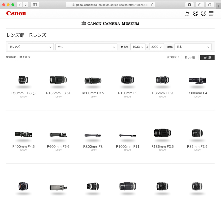Click the レンズ館 Rレンズ page heading
Viewport: 221px width, 198px height.
[26, 35]
